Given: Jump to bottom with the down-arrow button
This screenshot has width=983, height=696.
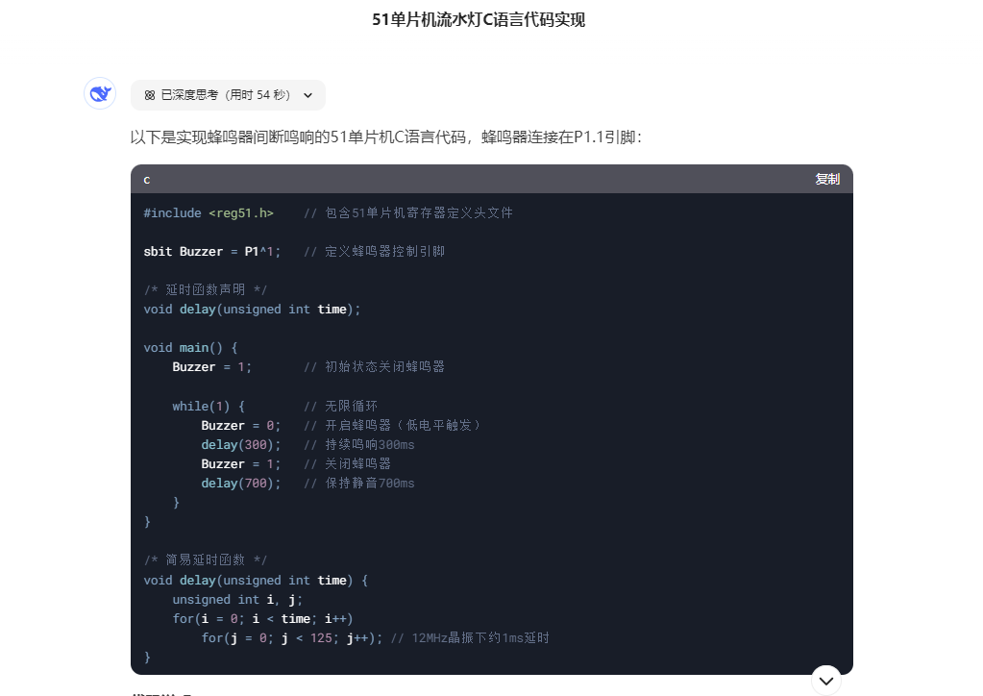Looking at the screenshot, I should (825, 681).
